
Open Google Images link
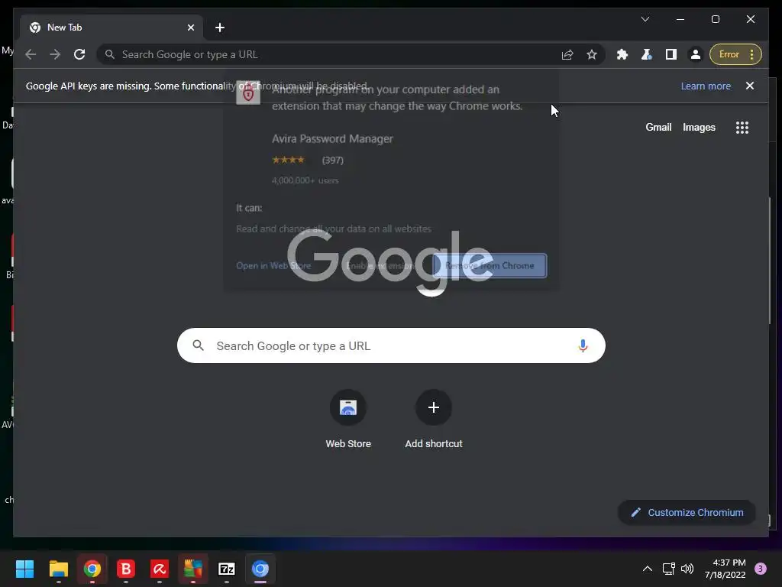pos(699,128)
